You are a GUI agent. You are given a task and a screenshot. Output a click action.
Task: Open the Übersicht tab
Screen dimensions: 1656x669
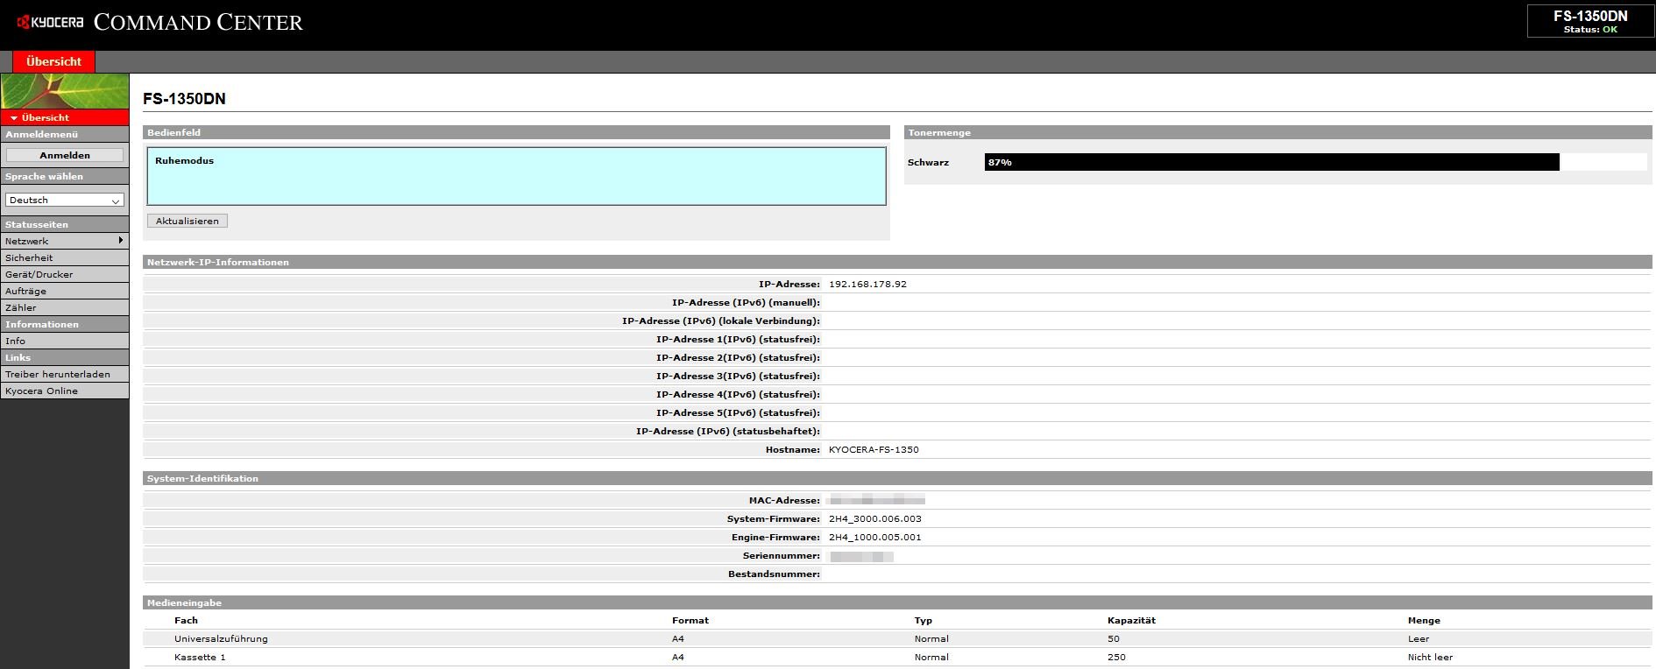[53, 61]
